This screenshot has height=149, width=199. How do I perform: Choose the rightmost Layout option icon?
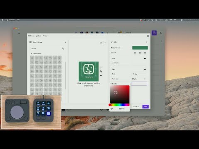coord(145,53)
